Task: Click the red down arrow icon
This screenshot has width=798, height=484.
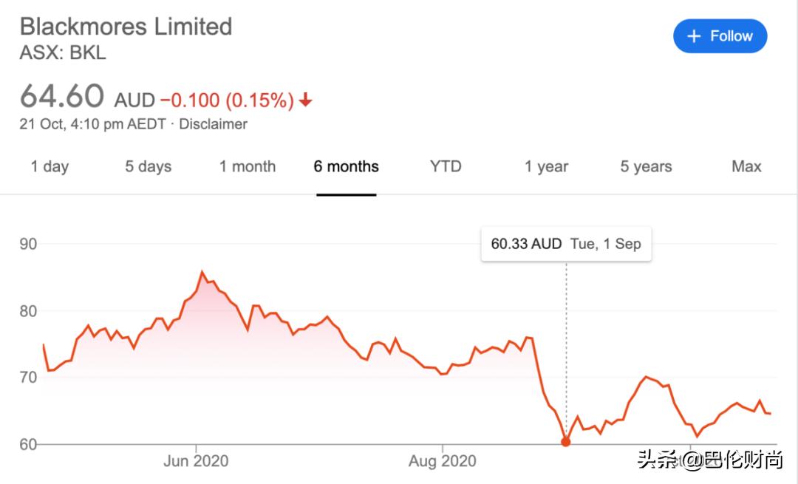Action: (x=306, y=100)
